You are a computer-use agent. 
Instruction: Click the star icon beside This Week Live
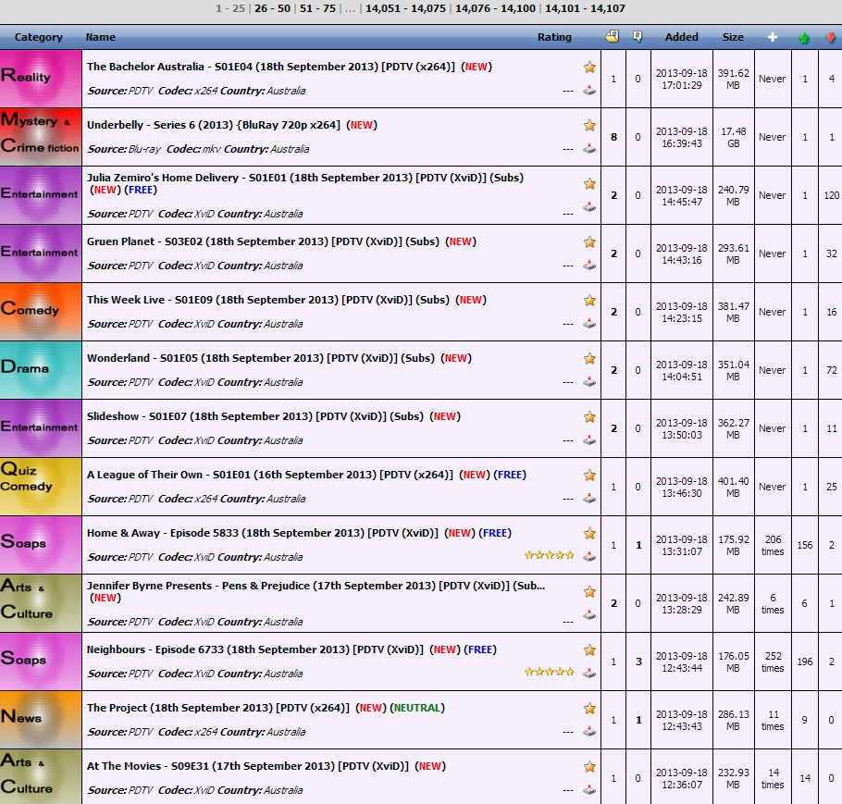(589, 300)
